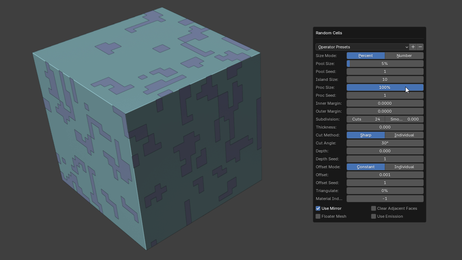The image size is (462, 260).
Task: Open the Operator Presets dropdown
Action: tap(362, 47)
